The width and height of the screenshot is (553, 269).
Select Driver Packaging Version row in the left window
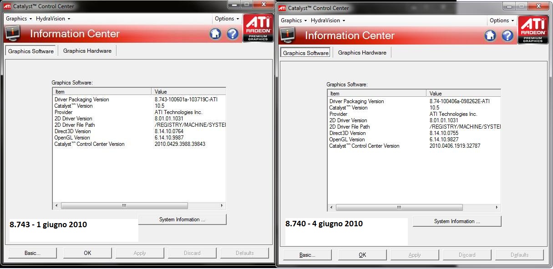139,100
